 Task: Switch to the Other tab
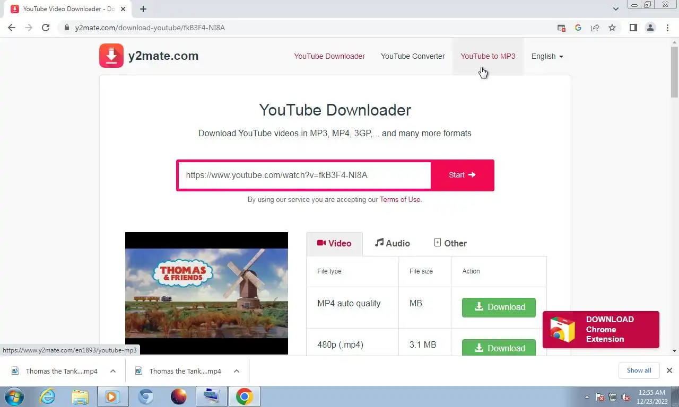point(450,243)
